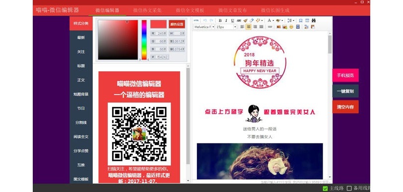Toggle HTML source view in the editor toolbar
Image resolution: width=403 pixels, height=192 pixels.
pyautogui.click(x=196, y=20)
